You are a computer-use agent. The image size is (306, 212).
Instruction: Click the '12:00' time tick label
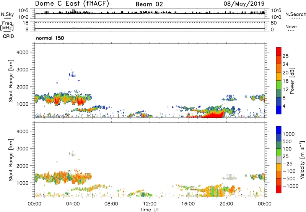point(150,204)
